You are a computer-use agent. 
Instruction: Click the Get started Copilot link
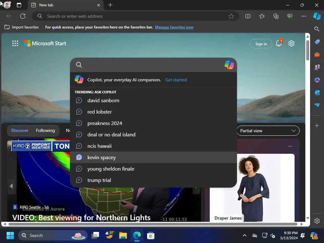click(176, 80)
